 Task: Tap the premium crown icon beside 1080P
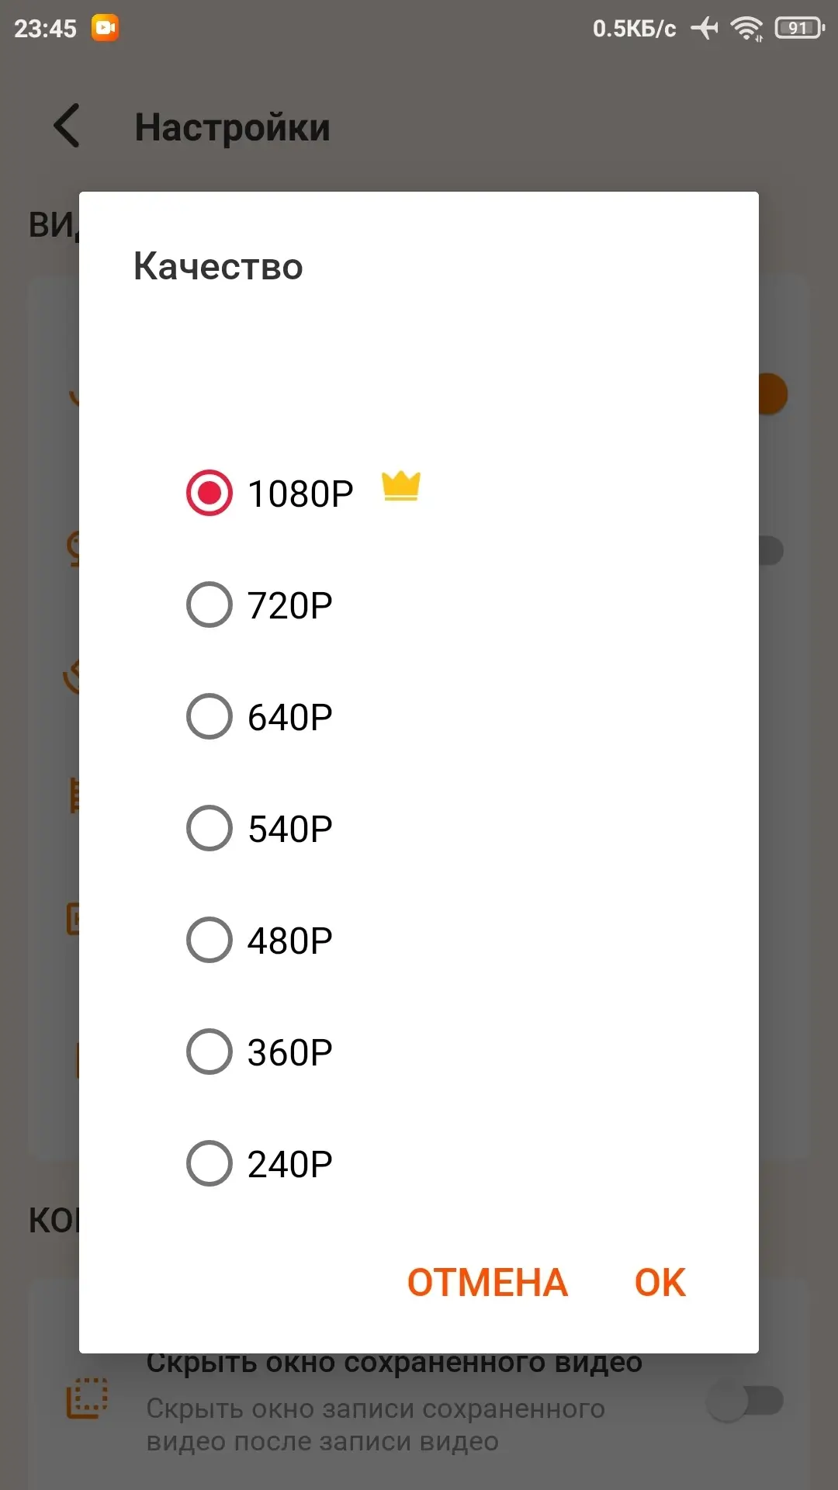click(x=401, y=487)
